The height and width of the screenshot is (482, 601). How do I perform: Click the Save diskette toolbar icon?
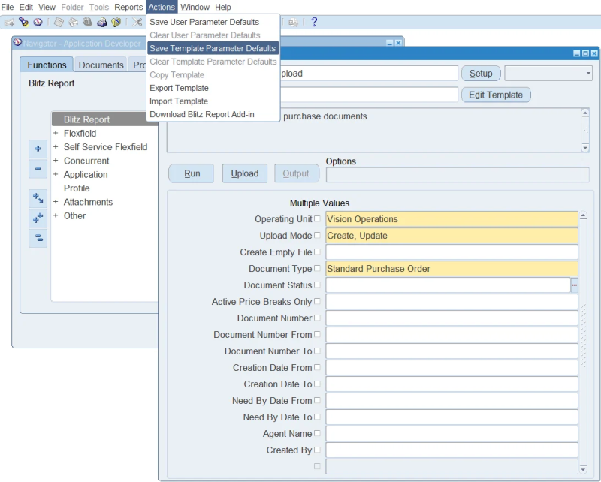[x=59, y=23]
